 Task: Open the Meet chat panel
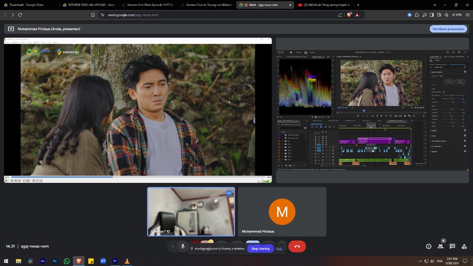452,246
